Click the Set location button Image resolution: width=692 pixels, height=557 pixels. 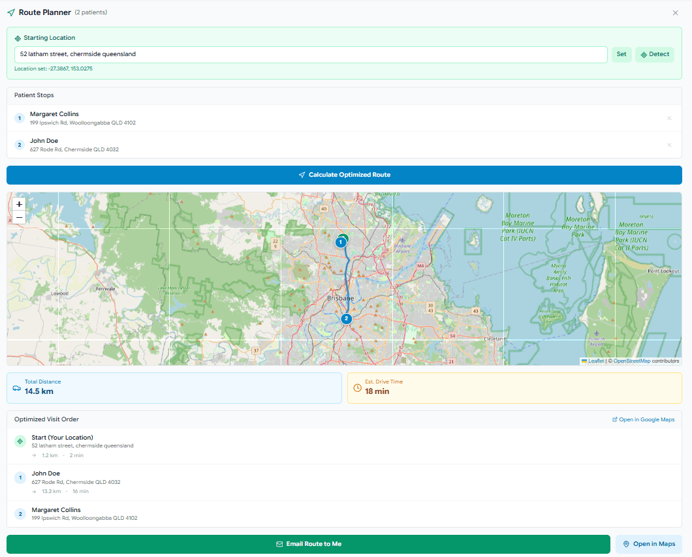(x=621, y=54)
